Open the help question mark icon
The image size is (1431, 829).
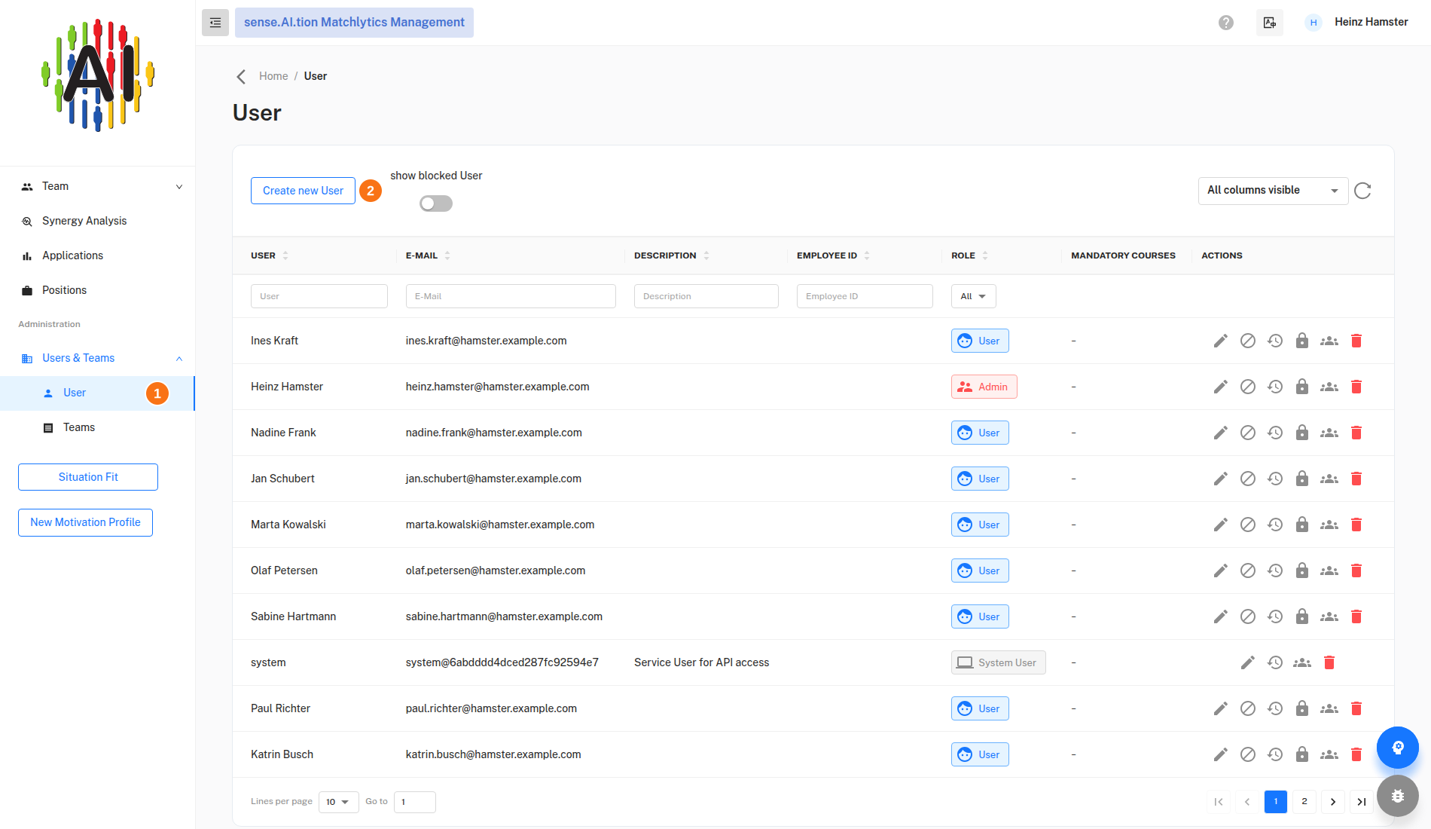(1226, 23)
